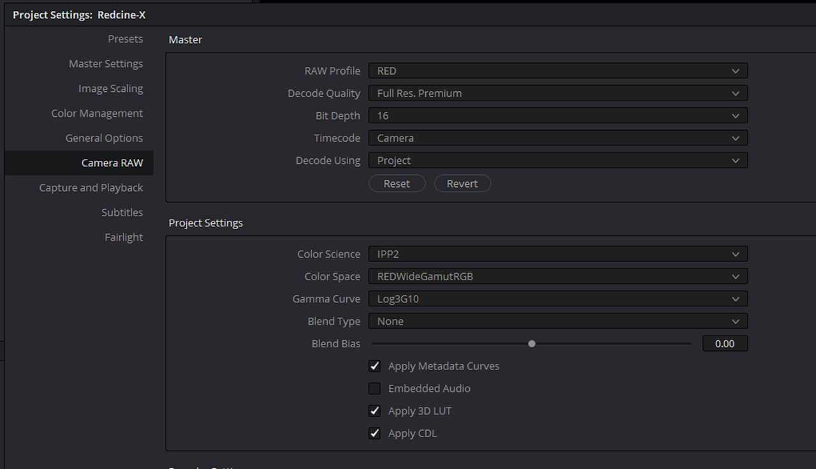The height and width of the screenshot is (469, 816).
Task: Expand the Decode Quality dropdown
Action: [x=558, y=93]
